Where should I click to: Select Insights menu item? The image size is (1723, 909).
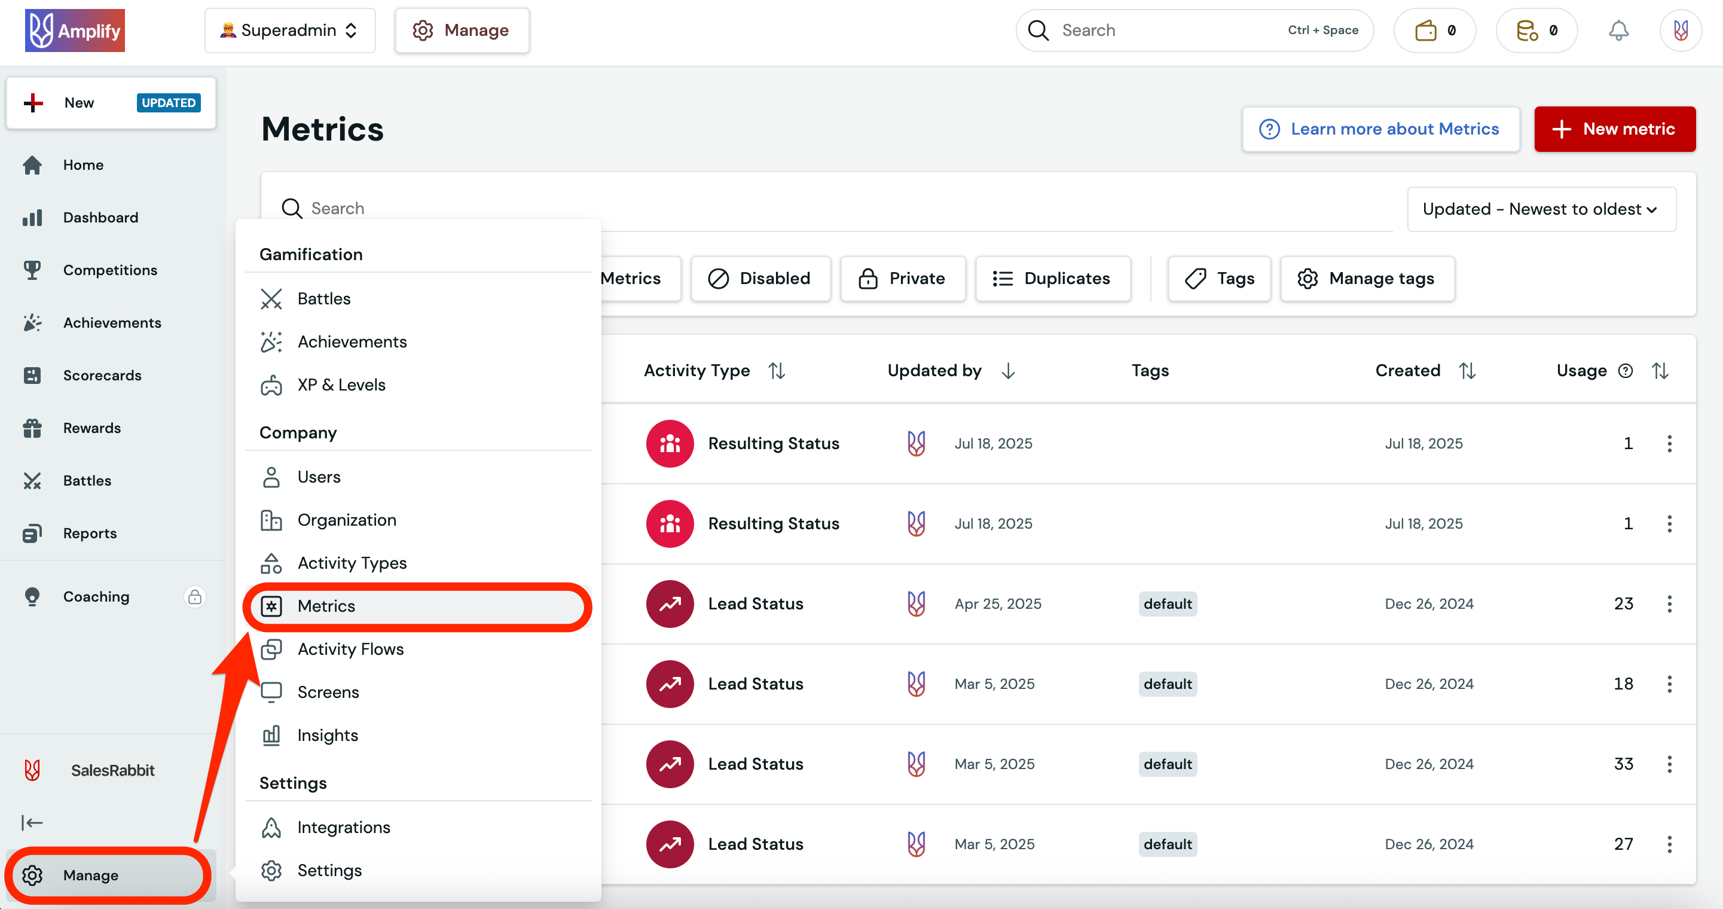418,735
